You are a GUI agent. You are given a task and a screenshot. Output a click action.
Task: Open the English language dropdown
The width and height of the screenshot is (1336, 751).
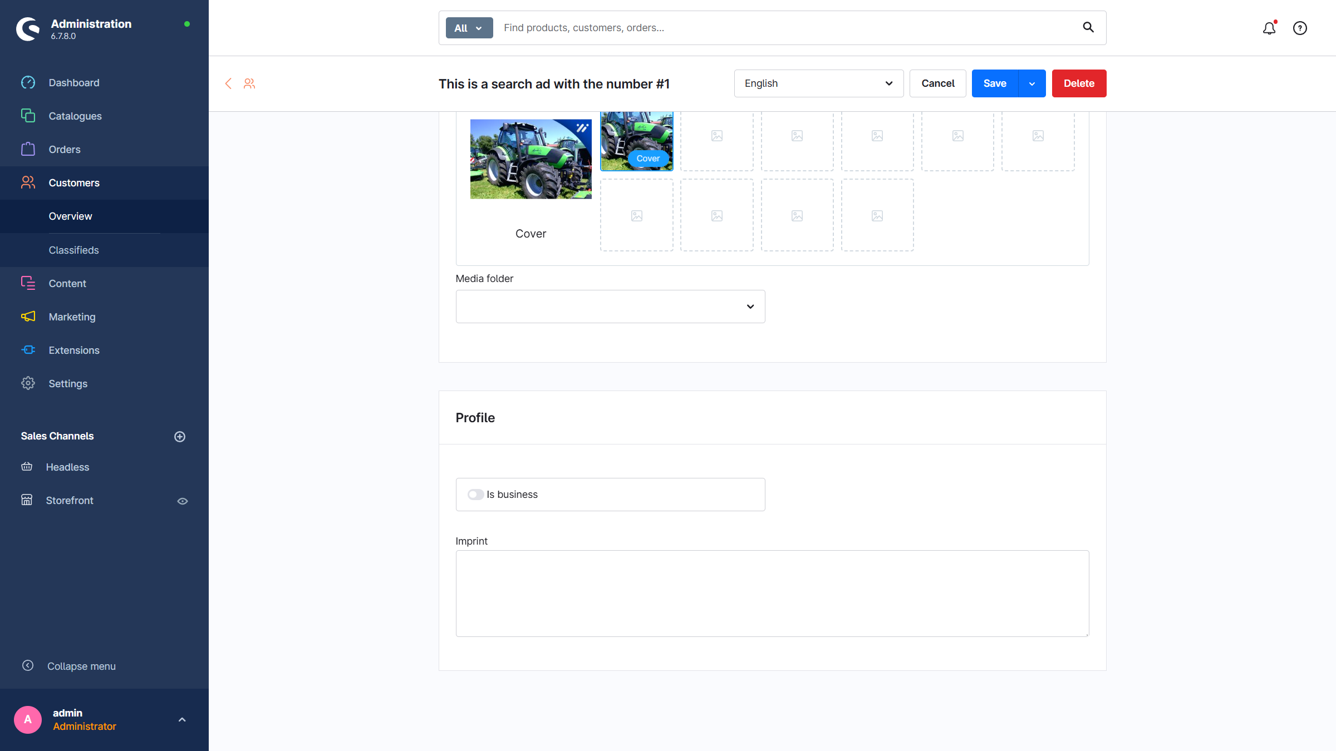point(818,83)
